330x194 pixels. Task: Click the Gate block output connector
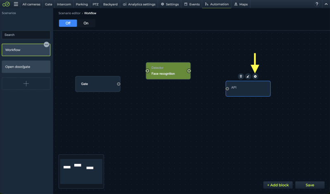[119, 84]
